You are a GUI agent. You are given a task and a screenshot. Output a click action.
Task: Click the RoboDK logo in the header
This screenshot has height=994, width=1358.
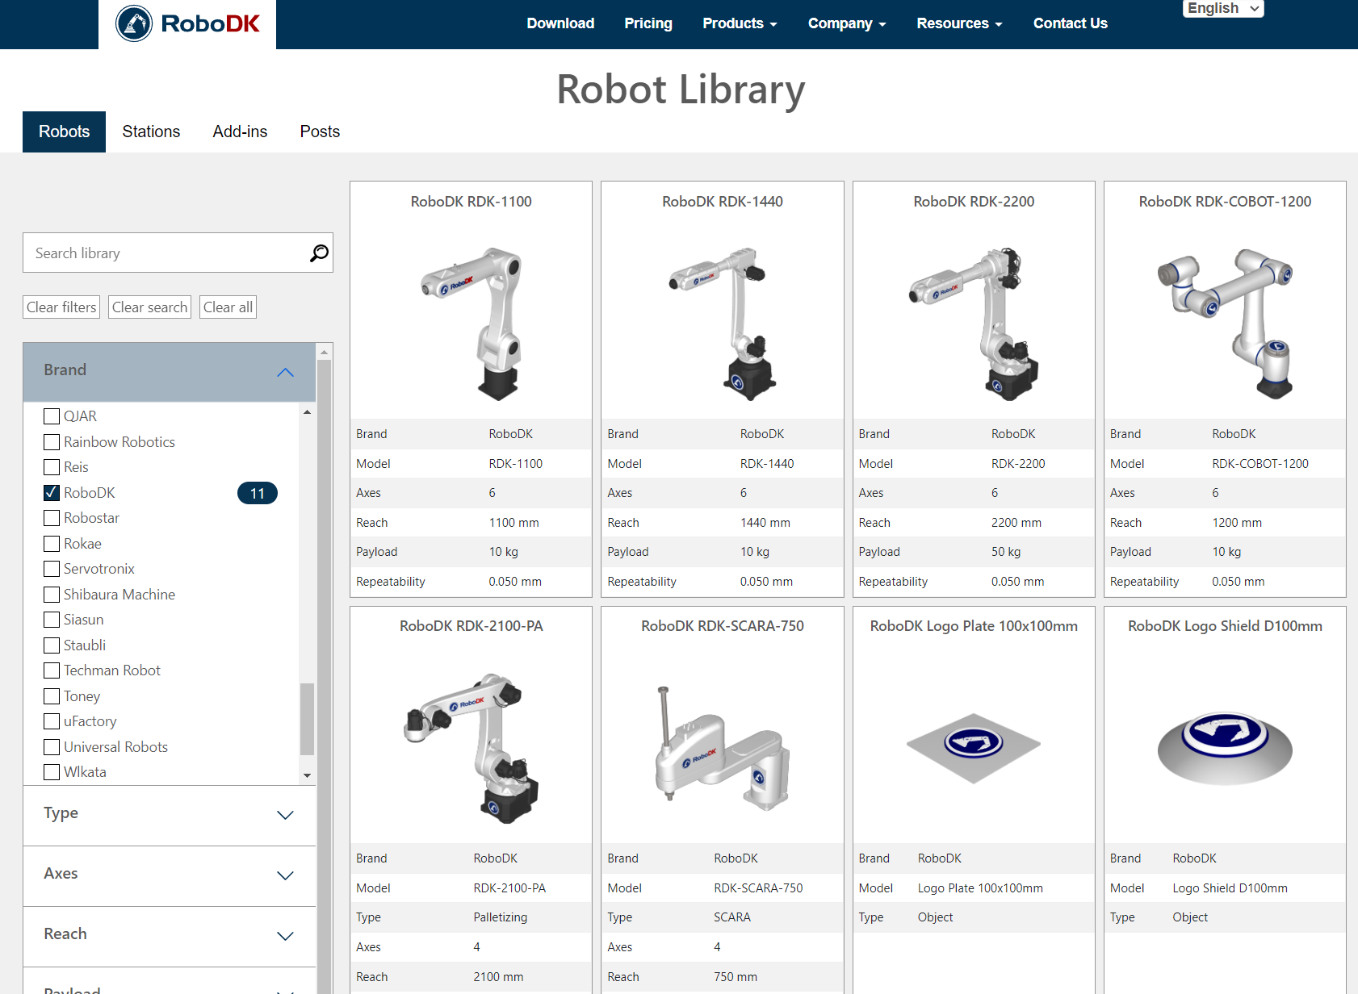187,23
